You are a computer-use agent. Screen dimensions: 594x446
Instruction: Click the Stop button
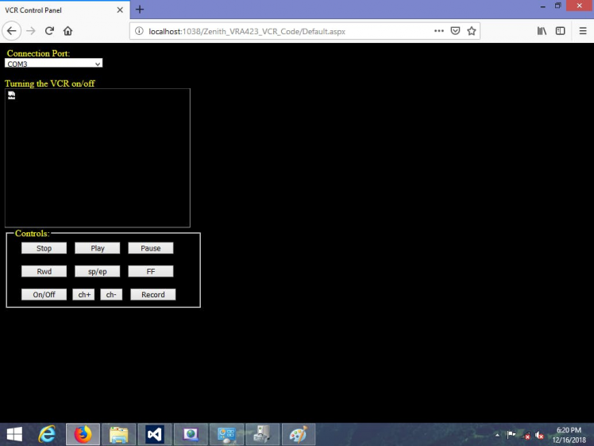(44, 248)
